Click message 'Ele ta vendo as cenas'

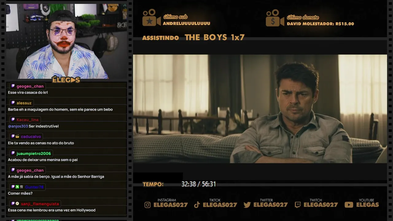pos(41,143)
